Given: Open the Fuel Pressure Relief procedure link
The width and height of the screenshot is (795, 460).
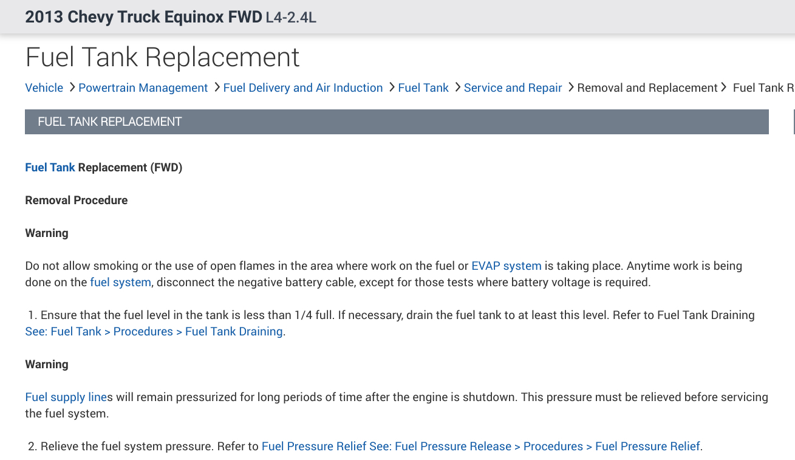Looking at the screenshot, I should (x=481, y=447).
